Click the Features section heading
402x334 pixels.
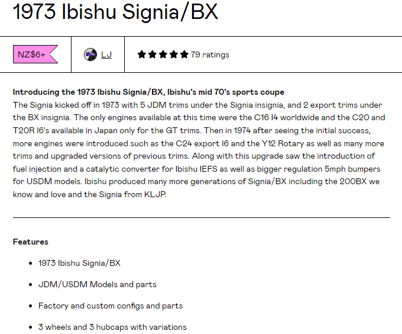[31, 242]
